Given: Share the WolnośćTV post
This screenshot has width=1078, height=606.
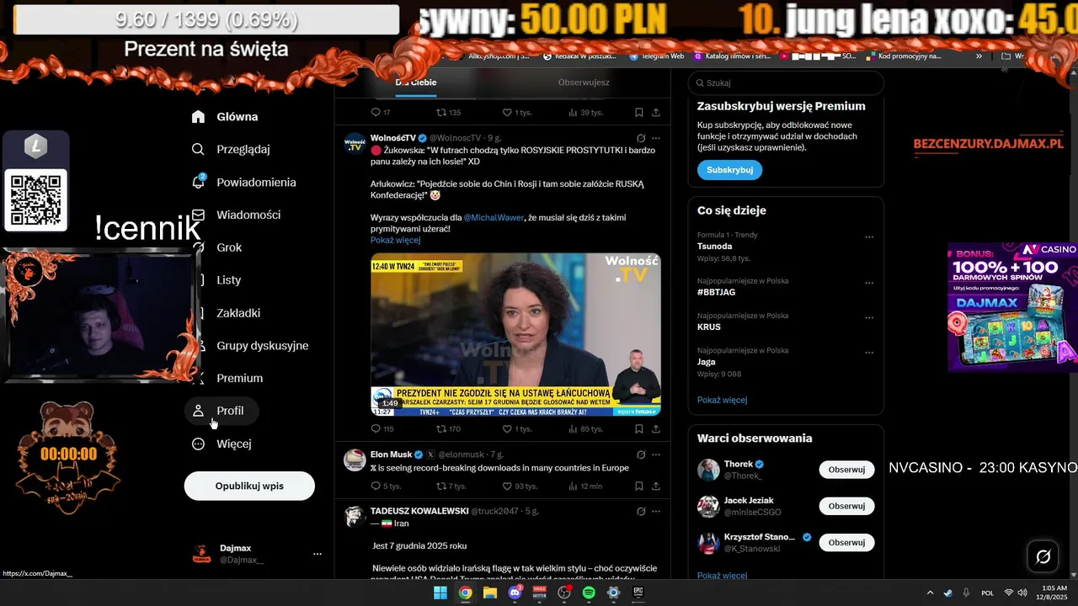Looking at the screenshot, I should (x=656, y=428).
